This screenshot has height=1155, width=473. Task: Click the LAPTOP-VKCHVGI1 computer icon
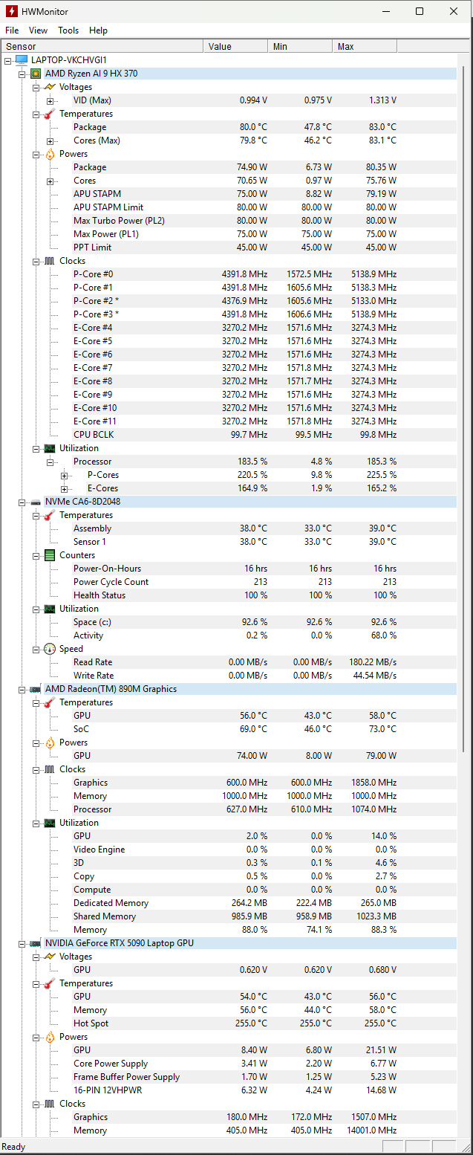[x=22, y=60]
